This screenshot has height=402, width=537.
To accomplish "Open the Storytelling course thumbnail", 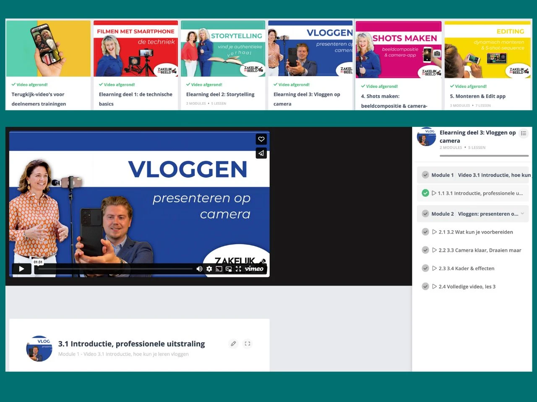I will click(x=223, y=49).
